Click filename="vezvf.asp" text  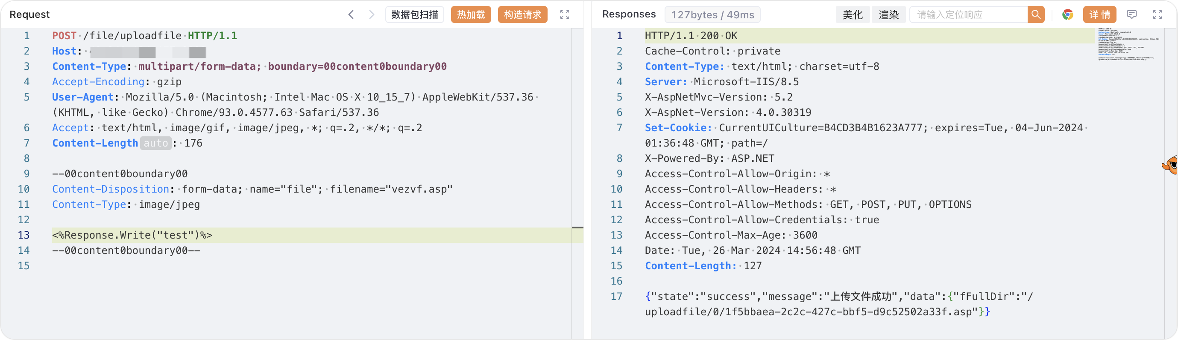coord(391,190)
